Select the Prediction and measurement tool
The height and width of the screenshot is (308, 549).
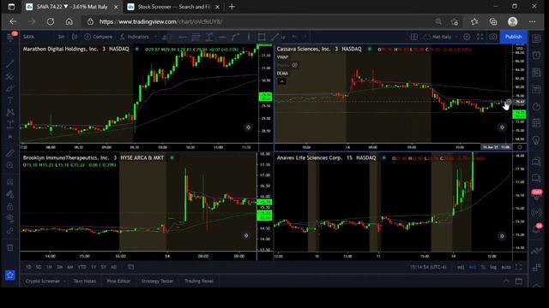coord(10,125)
